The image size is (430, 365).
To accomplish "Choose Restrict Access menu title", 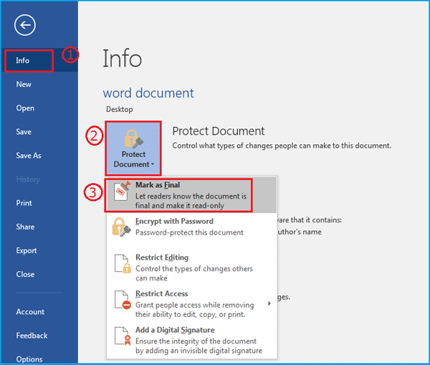I will click(x=161, y=293).
